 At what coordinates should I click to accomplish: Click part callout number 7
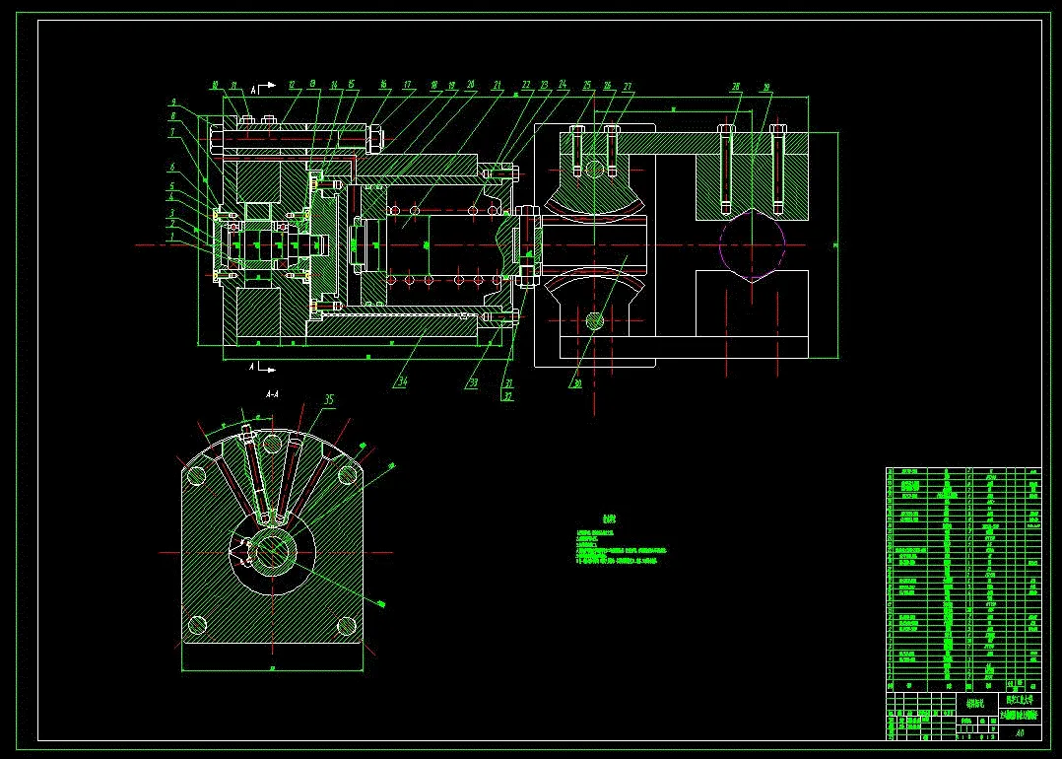point(172,132)
